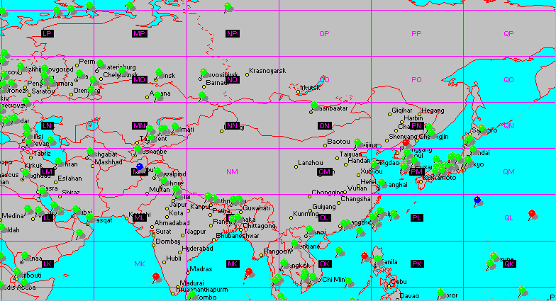Viewport: 556px width, 301px height.
Task: Click the green pin at Hanoi
Action: [309, 229]
